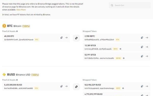
Task: Click the View More link
Action: pyautogui.click(x=21, y=10)
